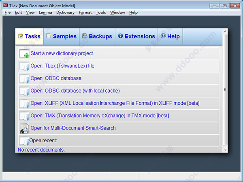Open the Extensions tab
The image size is (243, 182).
(136, 36)
